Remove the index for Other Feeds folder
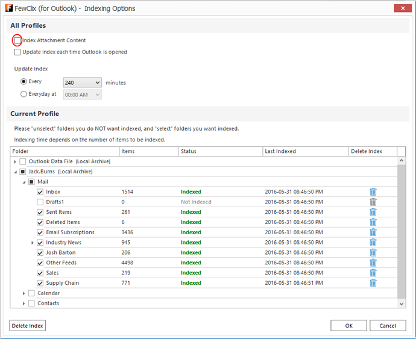Viewport: 416px width, 339px height. pyautogui.click(x=373, y=263)
